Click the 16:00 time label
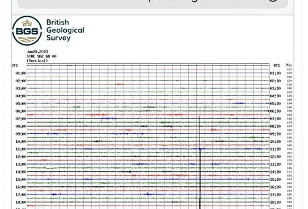This screenshot has width=308, height=209. (21, 187)
